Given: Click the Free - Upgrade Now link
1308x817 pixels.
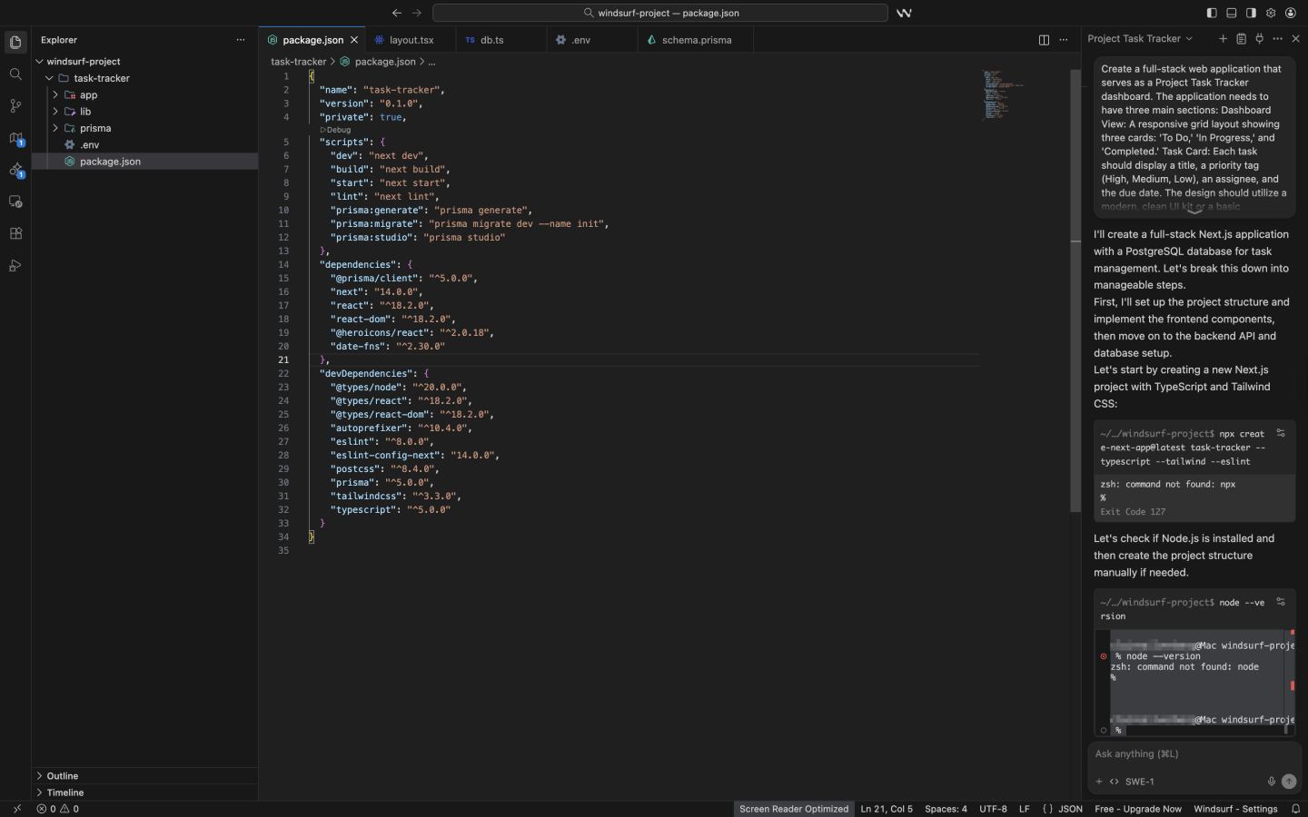Looking at the screenshot, I should (1137, 809).
